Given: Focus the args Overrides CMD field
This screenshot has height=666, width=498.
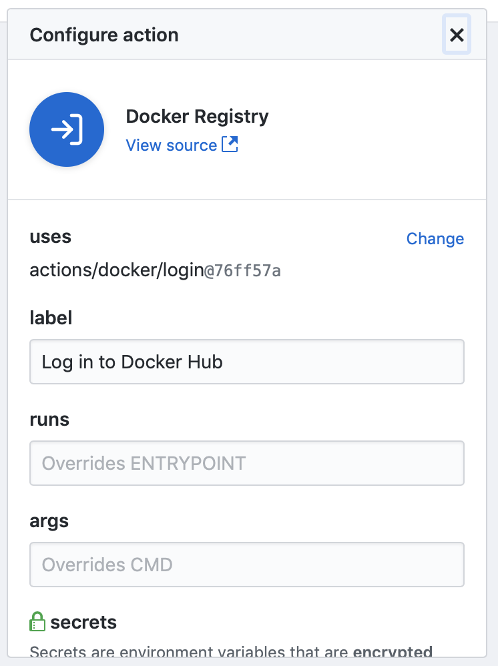Looking at the screenshot, I should coord(247,565).
